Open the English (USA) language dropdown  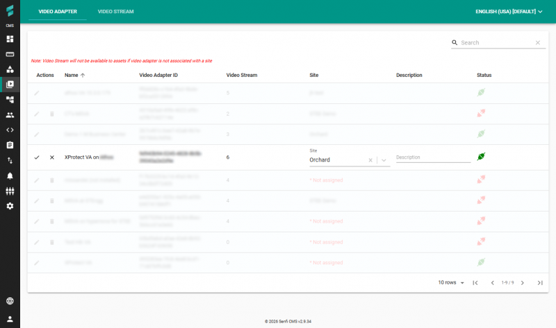tap(509, 12)
